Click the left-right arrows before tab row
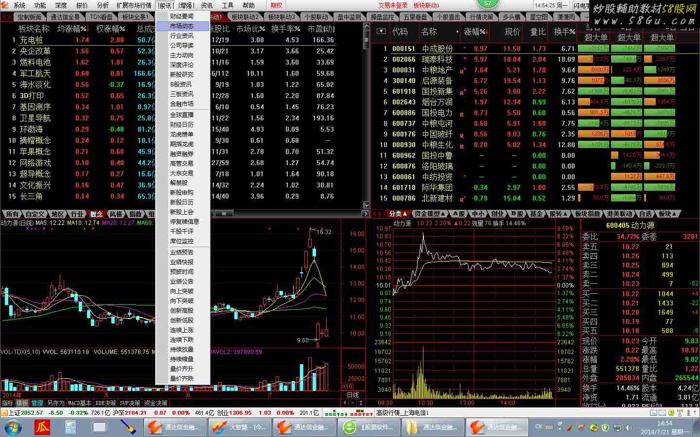 coord(6,17)
